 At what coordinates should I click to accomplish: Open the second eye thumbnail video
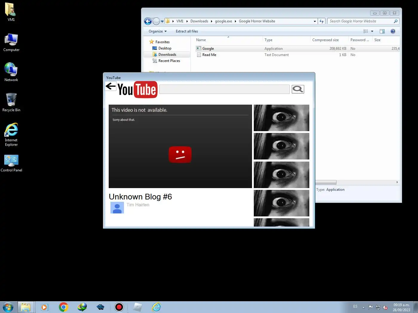click(282, 146)
